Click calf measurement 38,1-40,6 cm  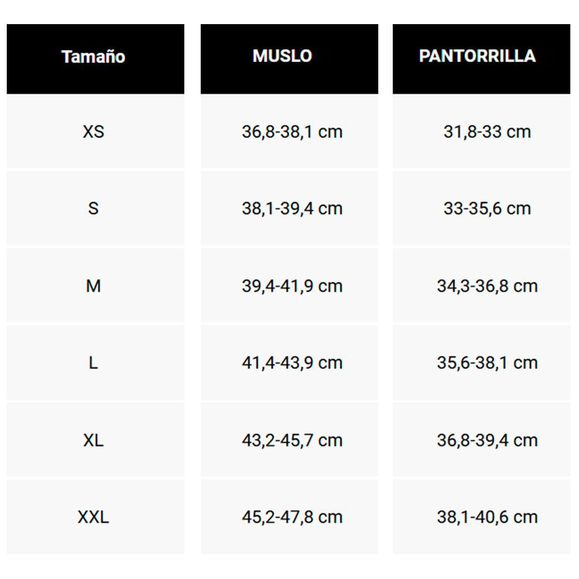coord(487,517)
